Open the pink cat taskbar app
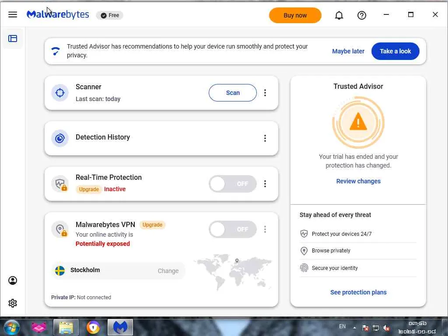The image size is (448, 336). click(38, 327)
